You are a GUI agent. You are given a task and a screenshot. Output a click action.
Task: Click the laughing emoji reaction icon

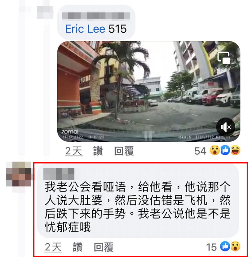pos(235,150)
